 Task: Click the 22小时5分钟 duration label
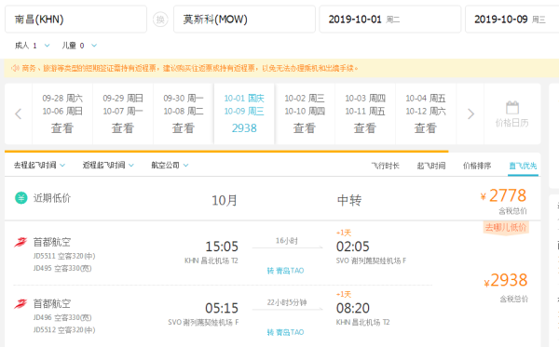[287, 302]
